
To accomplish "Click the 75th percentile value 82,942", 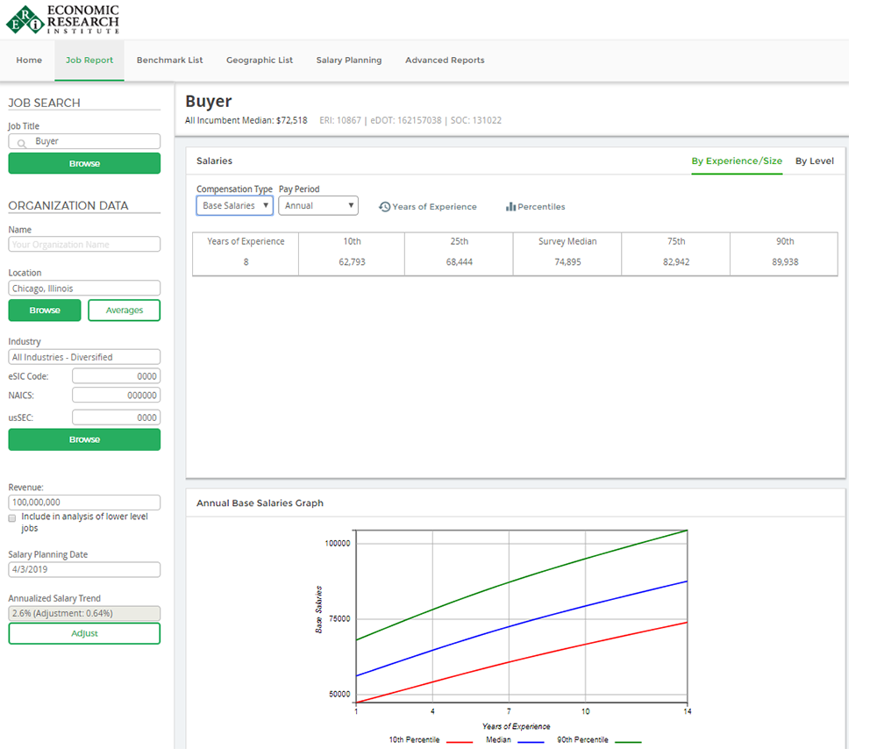I will click(676, 261).
